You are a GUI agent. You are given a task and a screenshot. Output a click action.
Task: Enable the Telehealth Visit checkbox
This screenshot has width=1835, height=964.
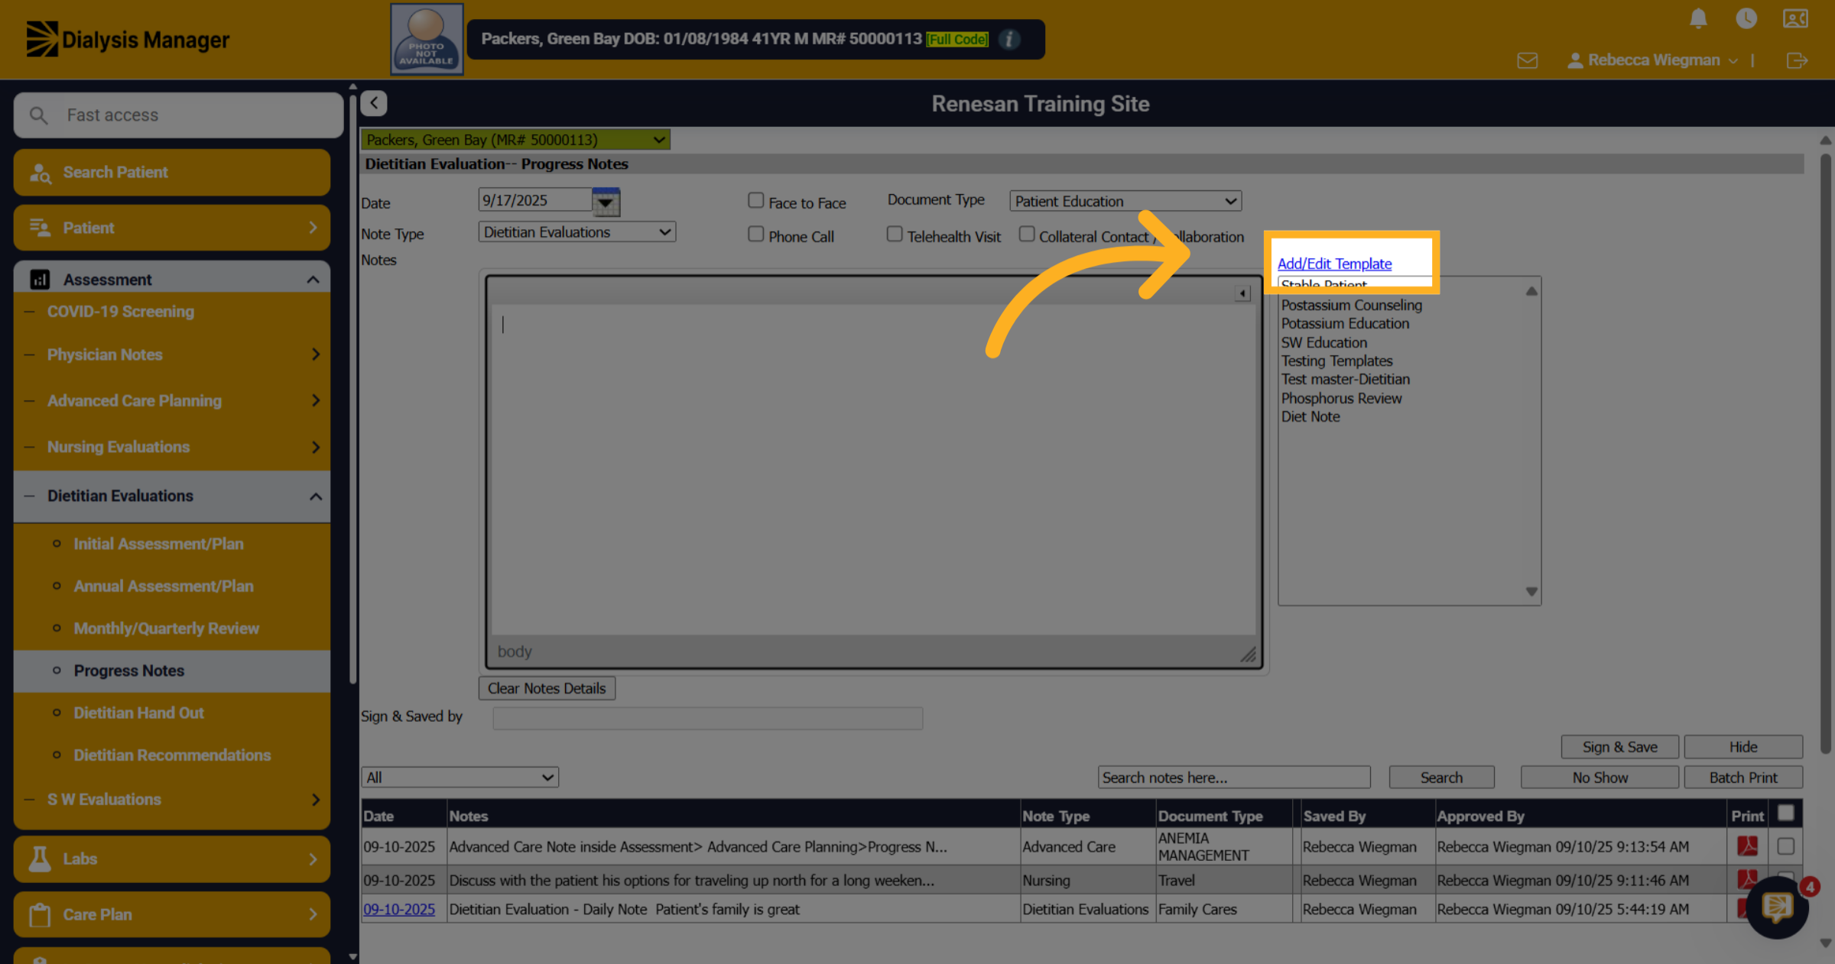click(894, 234)
